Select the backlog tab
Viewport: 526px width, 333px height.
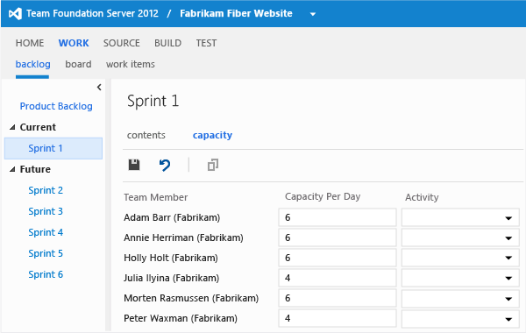pos(33,64)
